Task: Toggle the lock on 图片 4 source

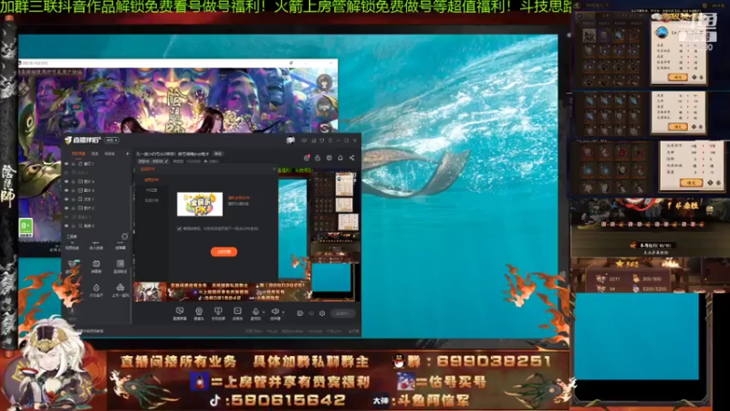Action: pos(73,182)
